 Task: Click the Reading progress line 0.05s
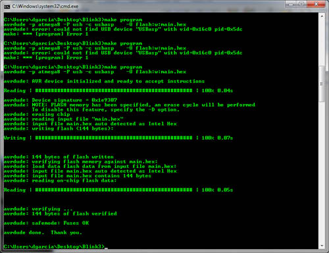[x=118, y=190]
